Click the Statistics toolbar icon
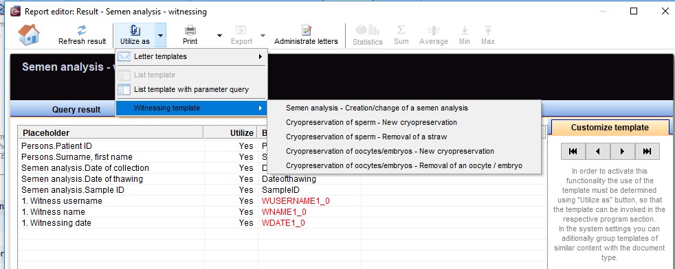675x269 pixels. (367, 35)
